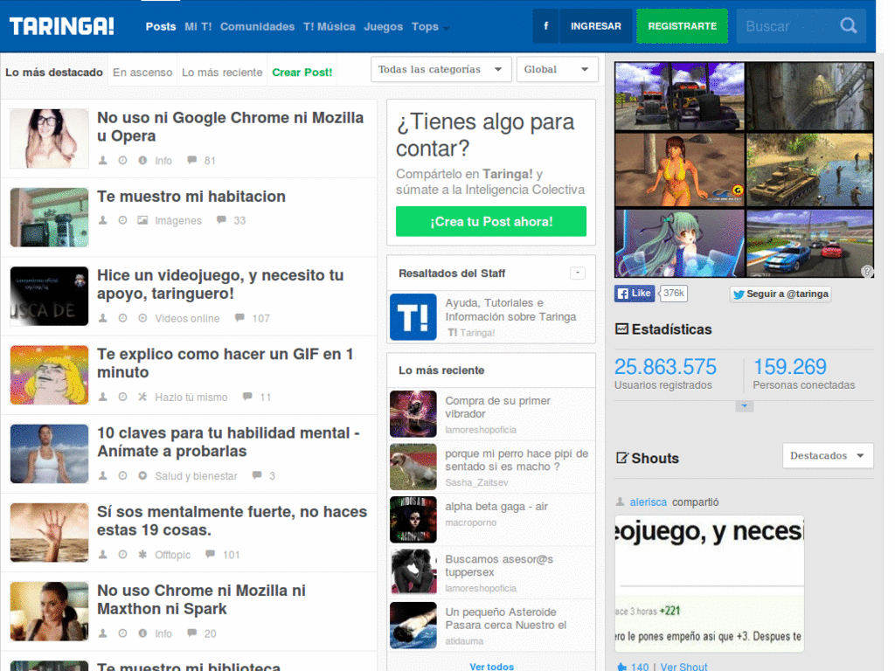Click the Ver Shout link
The height and width of the screenshot is (671, 895).
click(683, 667)
